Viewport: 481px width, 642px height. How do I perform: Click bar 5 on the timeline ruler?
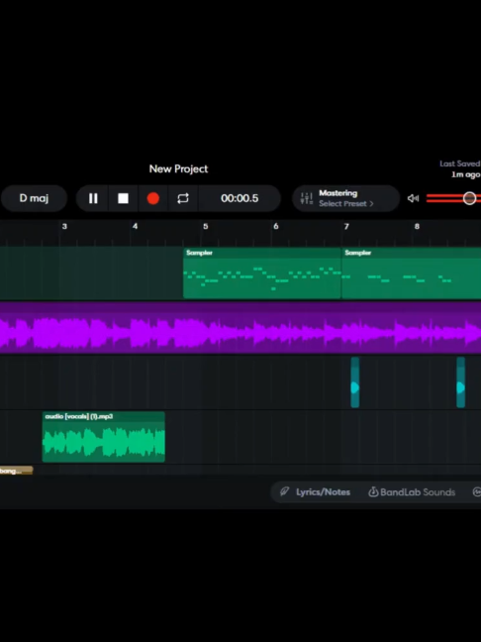205,227
